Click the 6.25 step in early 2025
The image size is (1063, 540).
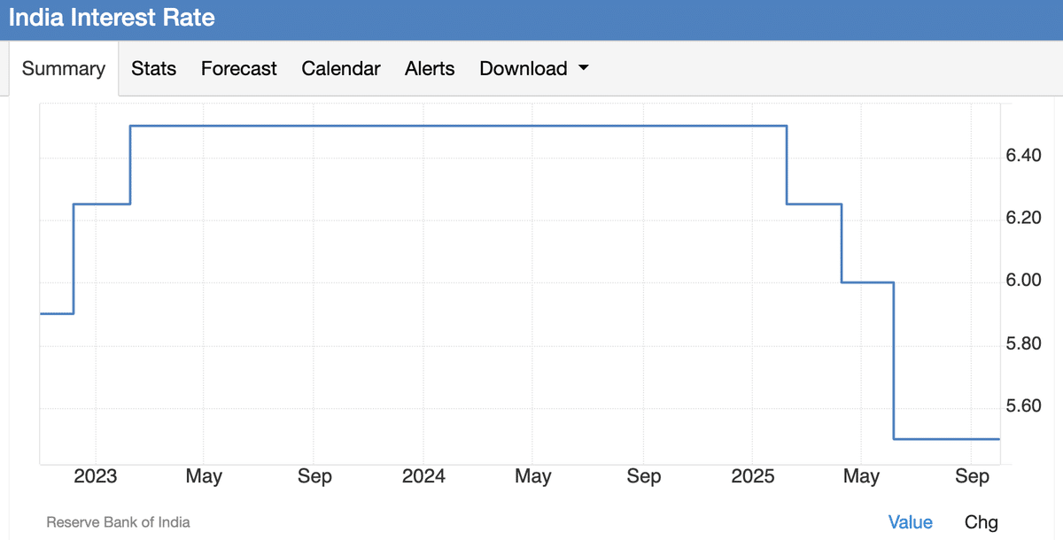coord(813,204)
